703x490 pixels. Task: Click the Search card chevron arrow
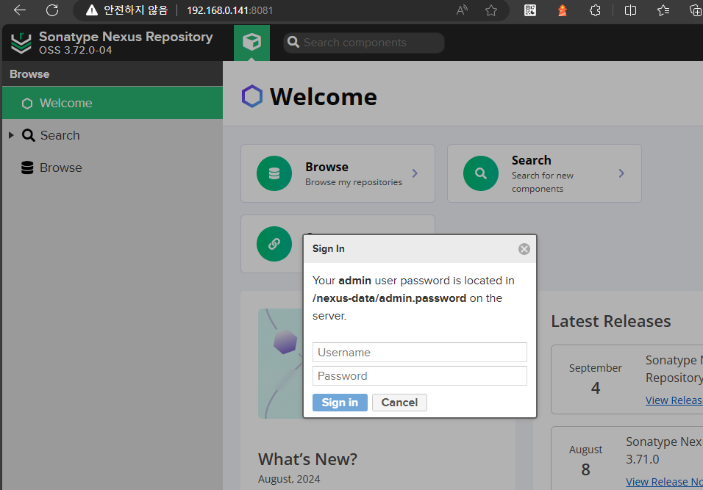click(x=621, y=173)
